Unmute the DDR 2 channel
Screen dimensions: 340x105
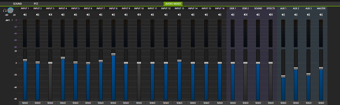(x=246, y=15)
